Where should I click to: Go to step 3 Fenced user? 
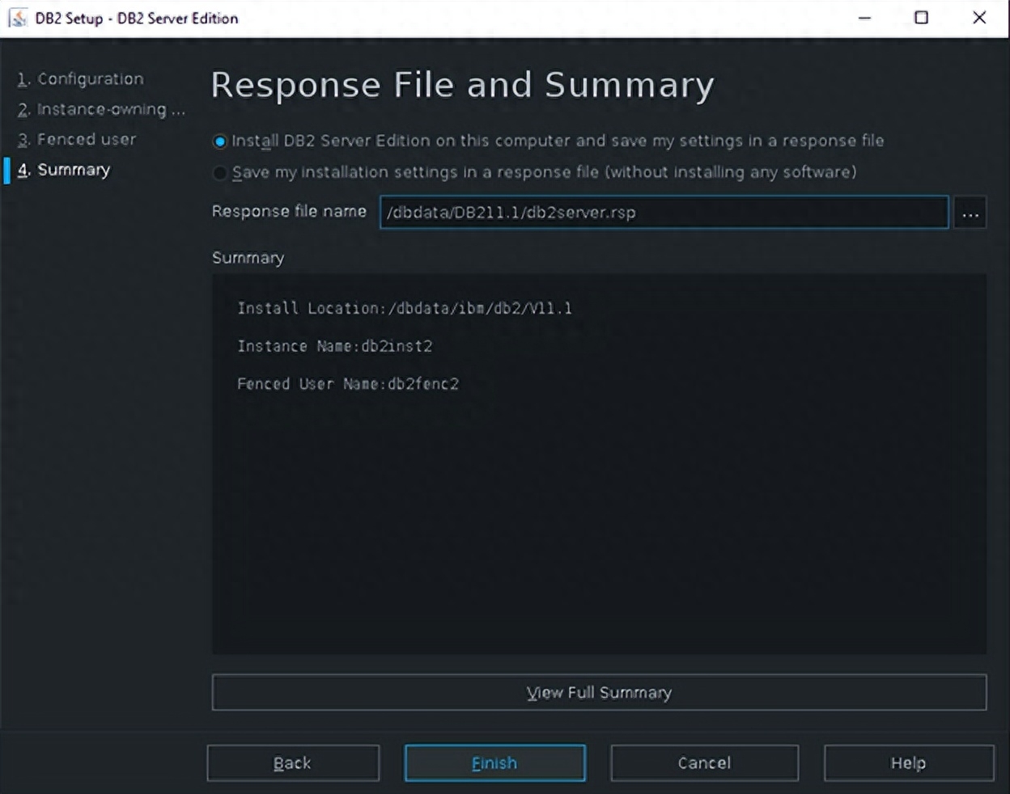tap(77, 139)
